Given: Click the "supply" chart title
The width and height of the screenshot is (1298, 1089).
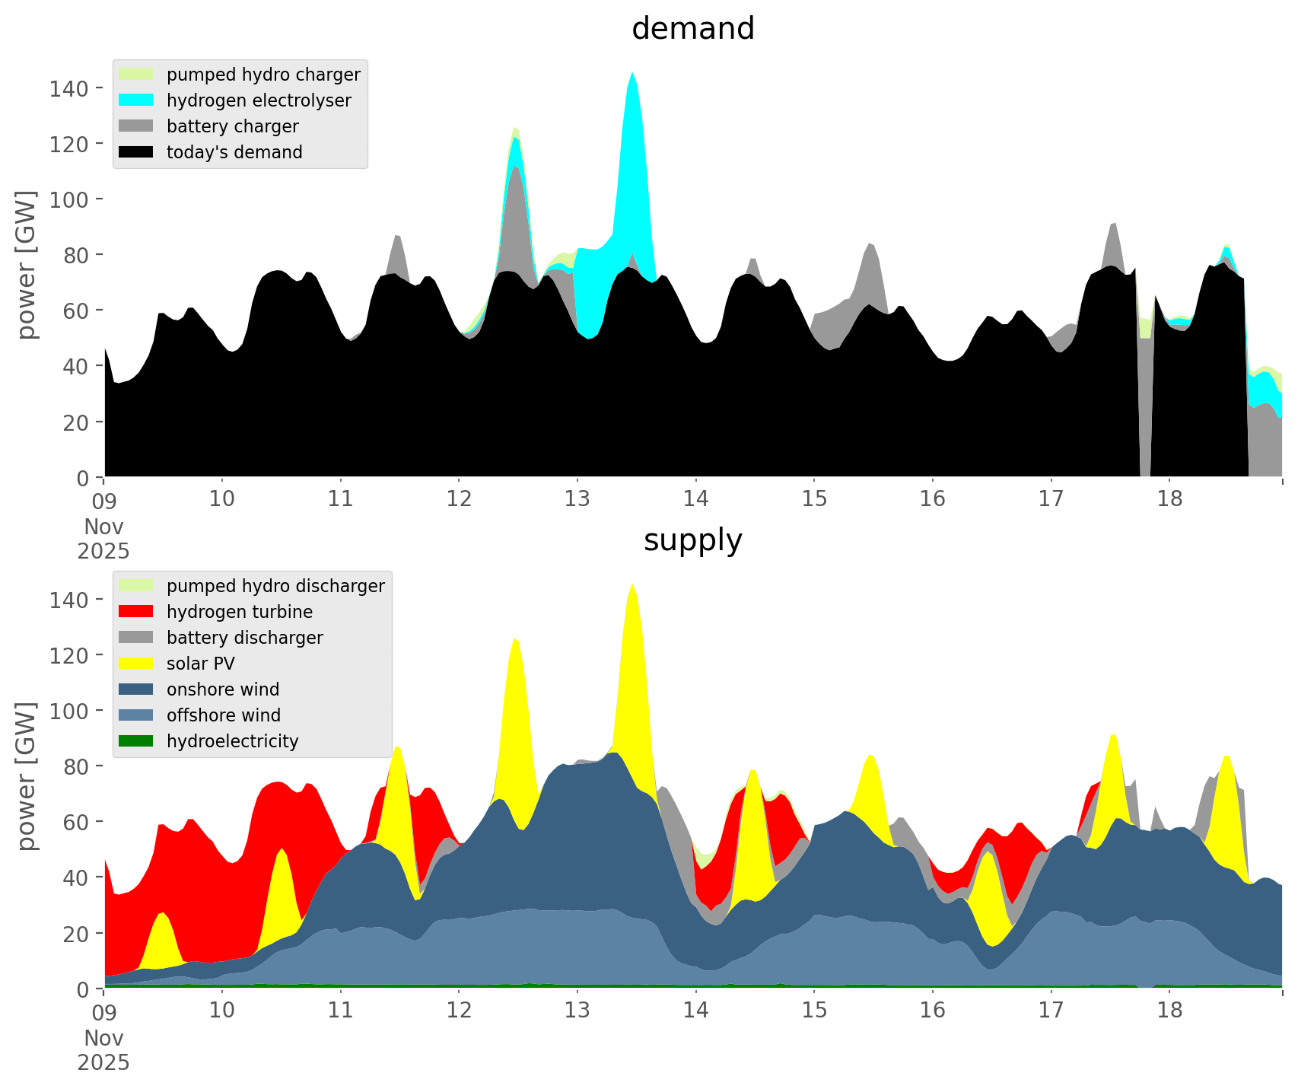Looking at the screenshot, I should pos(692,540).
